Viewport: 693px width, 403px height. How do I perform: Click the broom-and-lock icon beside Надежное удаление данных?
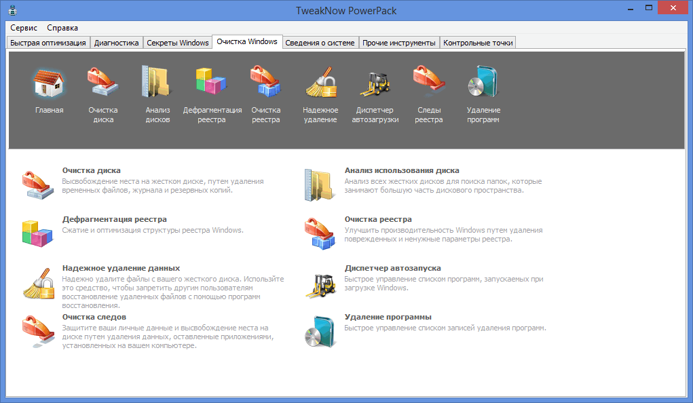pos(39,283)
